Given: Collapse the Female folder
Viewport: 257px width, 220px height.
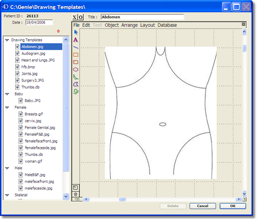Looking at the screenshot, I should [x=7, y=107].
